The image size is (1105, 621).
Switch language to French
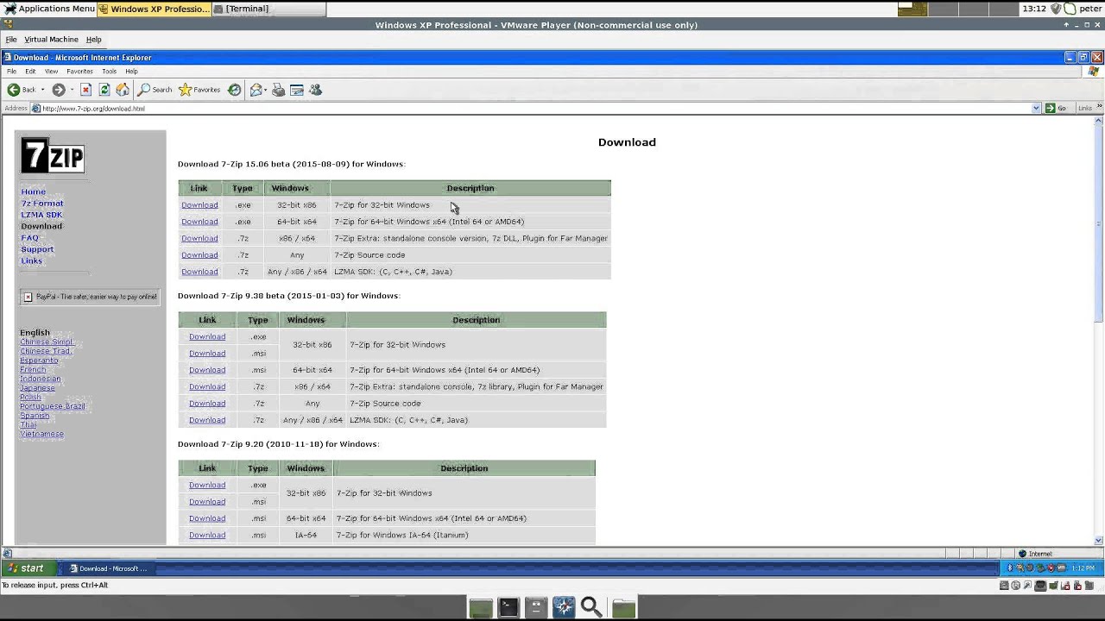(33, 369)
